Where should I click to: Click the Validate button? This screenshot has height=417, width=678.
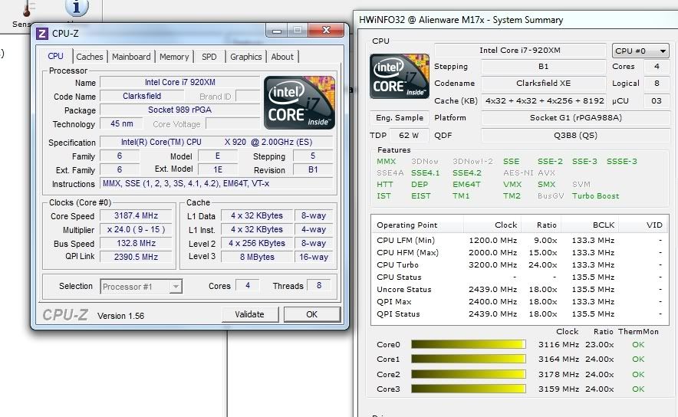point(249,314)
